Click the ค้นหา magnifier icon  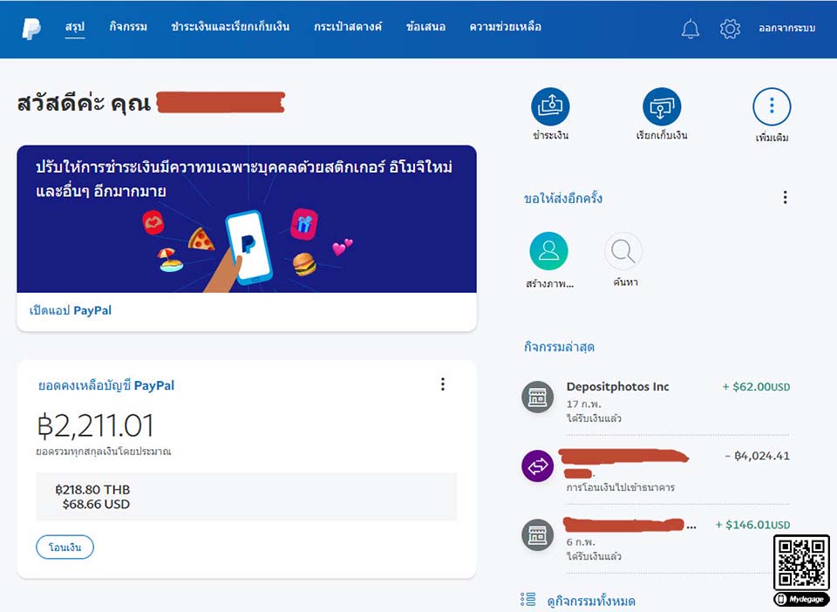click(623, 251)
